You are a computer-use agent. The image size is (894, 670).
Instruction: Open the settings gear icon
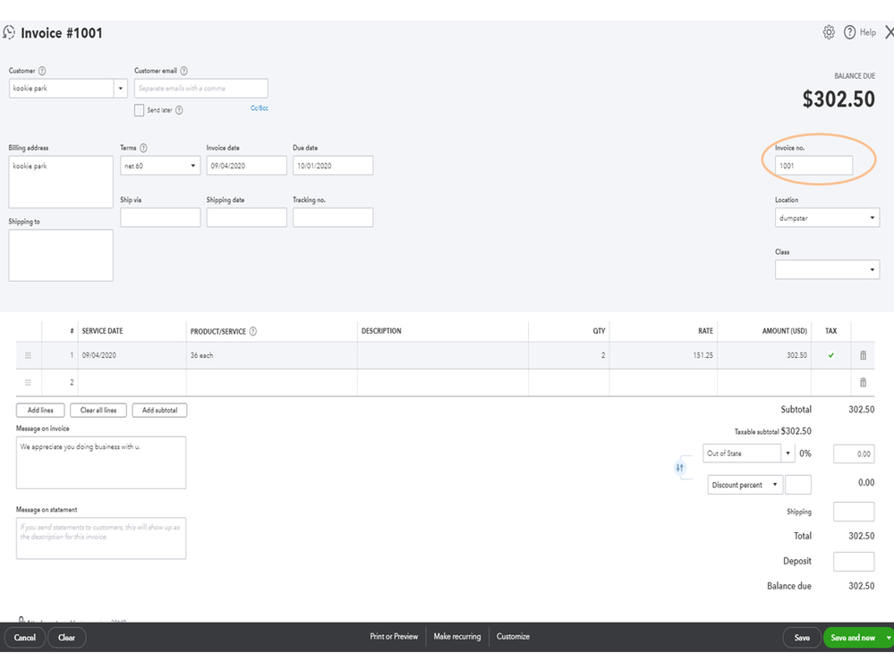click(x=829, y=32)
